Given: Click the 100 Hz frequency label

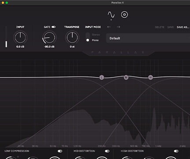Looking at the screenshot, I should point(77,146).
